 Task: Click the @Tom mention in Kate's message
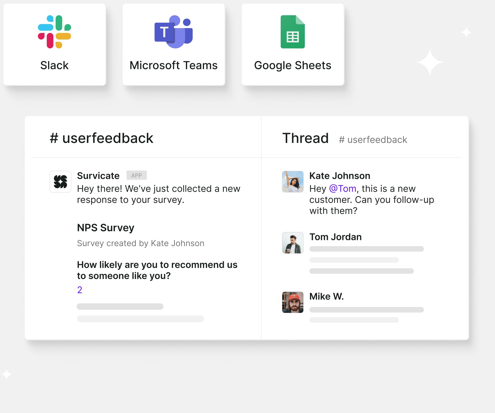343,189
